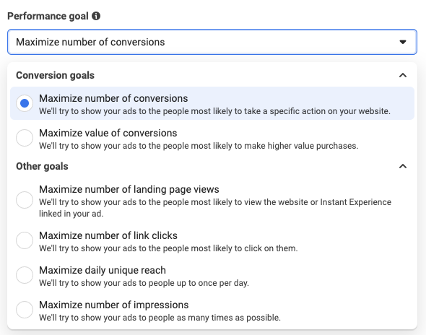Click the Other goals heading
The image size is (426, 335).
(42, 166)
